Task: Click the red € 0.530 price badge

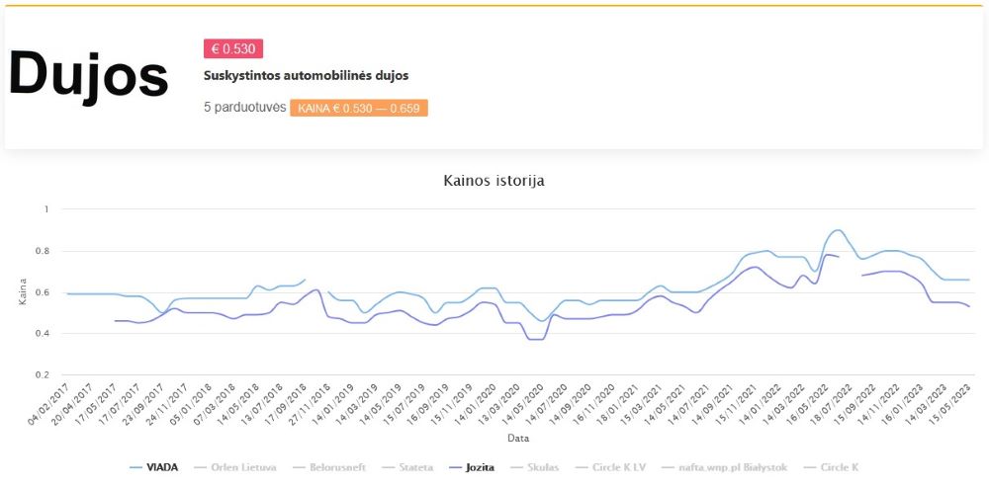Action: (233, 49)
